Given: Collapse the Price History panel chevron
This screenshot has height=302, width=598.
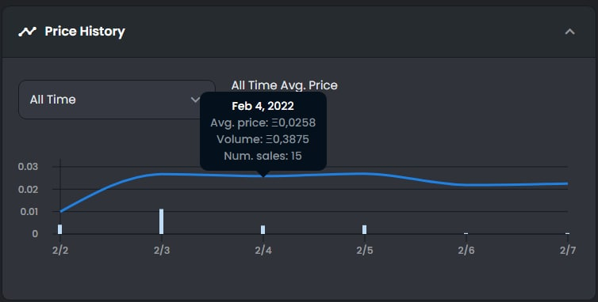Looking at the screenshot, I should (569, 32).
